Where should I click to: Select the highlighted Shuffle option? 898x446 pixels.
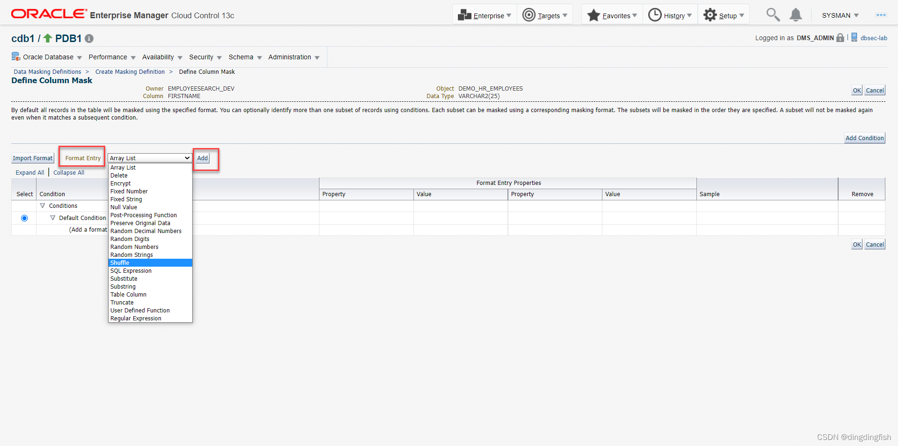click(150, 263)
